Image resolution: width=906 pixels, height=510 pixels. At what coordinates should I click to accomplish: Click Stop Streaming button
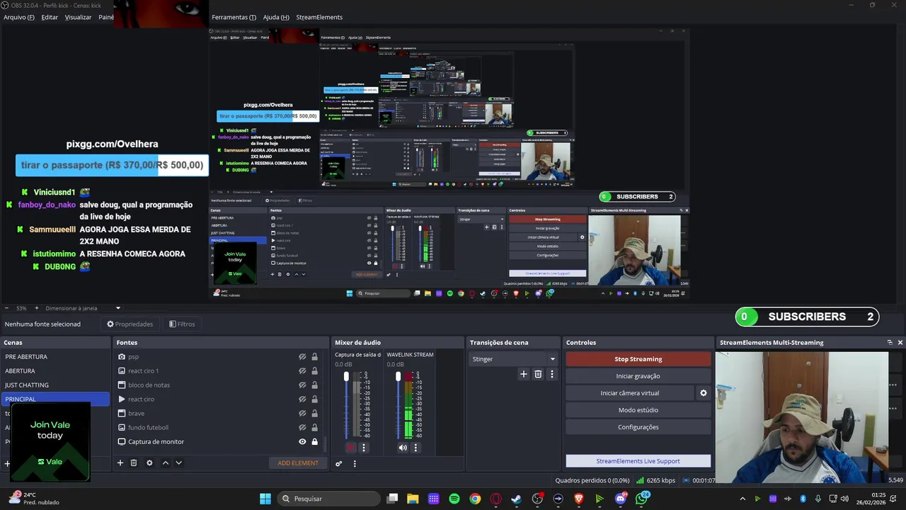click(638, 359)
